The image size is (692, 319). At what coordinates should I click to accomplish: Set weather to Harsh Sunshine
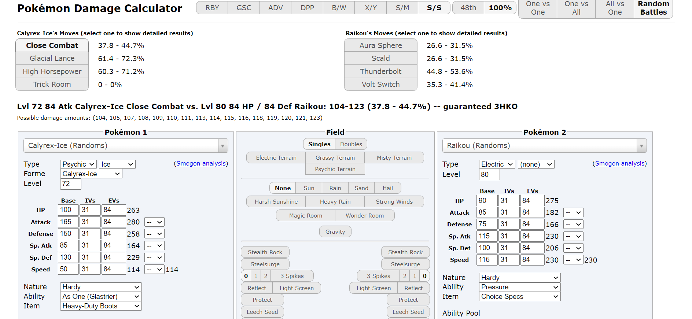276,201
